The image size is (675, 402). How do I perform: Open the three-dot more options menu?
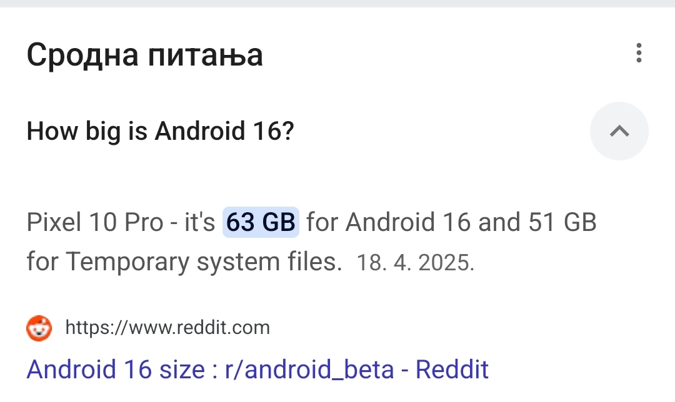[x=638, y=54]
